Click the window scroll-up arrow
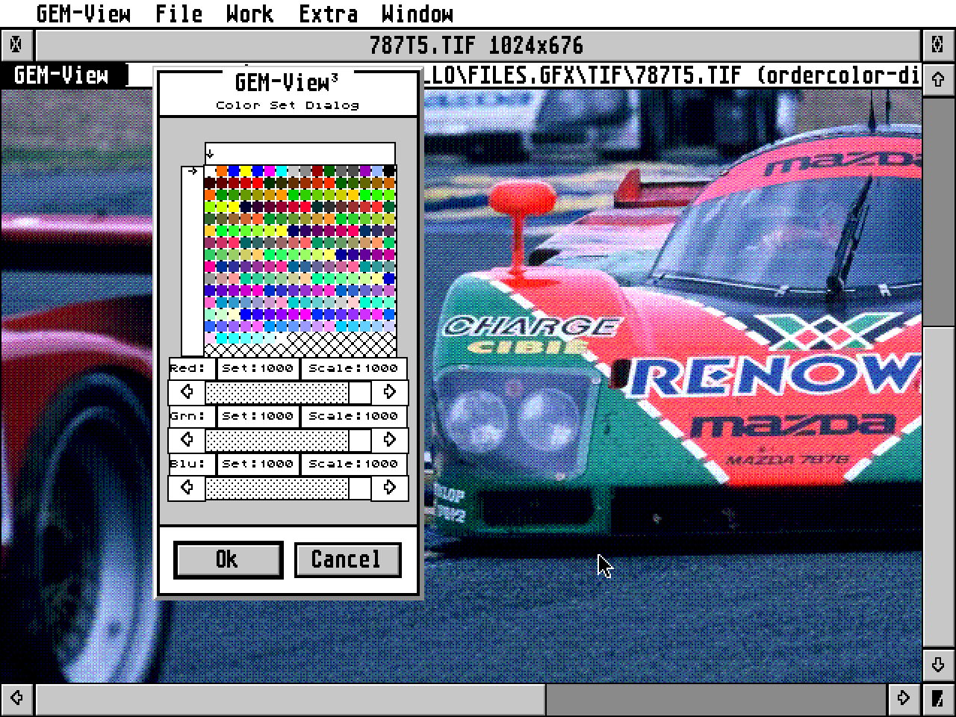The image size is (956, 717). [x=938, y=78]
